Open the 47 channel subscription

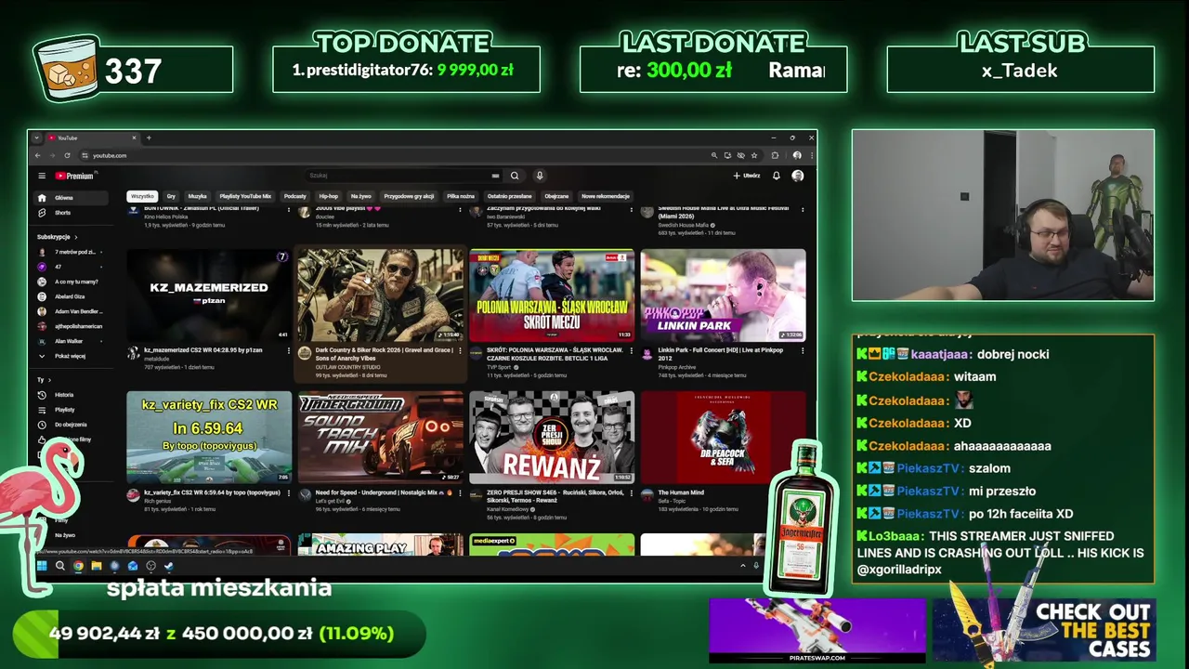click(x=70, y=267)
